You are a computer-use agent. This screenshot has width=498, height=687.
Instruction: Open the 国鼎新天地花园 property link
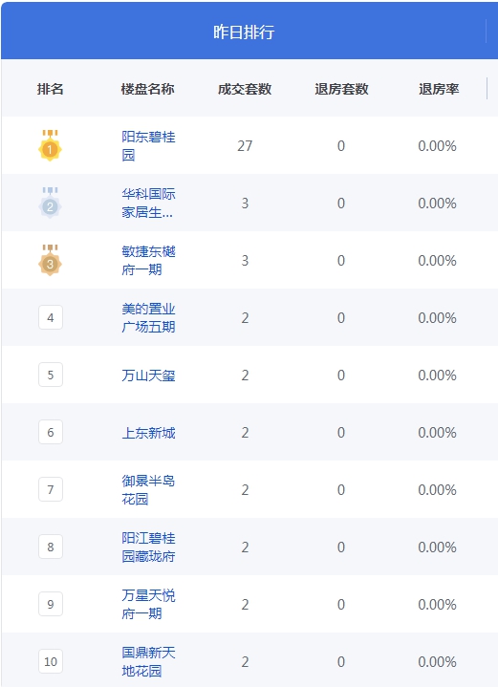coord(148,662)
